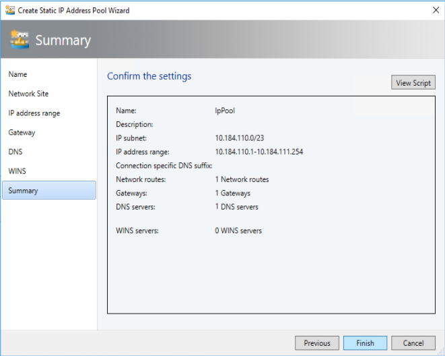Click the '1 DNS servers' value
The width and height of the screenshot is (445, 356).
[236, 207]
